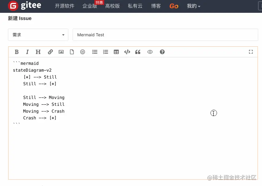Open the 企业版 menu item
This screenshot has height=186, width=262.
click(x=90, y=6)
